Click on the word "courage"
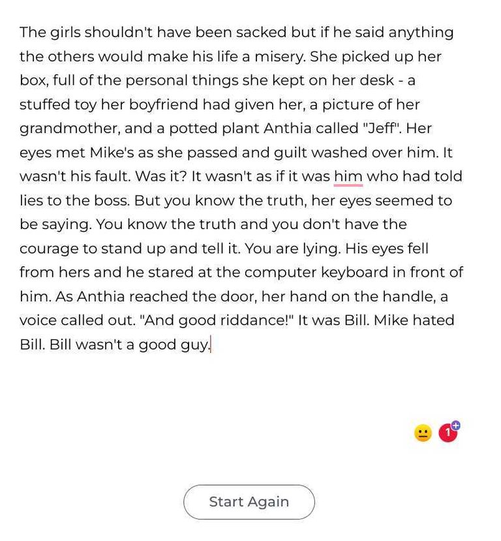This screenshot has width=501, height=541. [49, 249]
